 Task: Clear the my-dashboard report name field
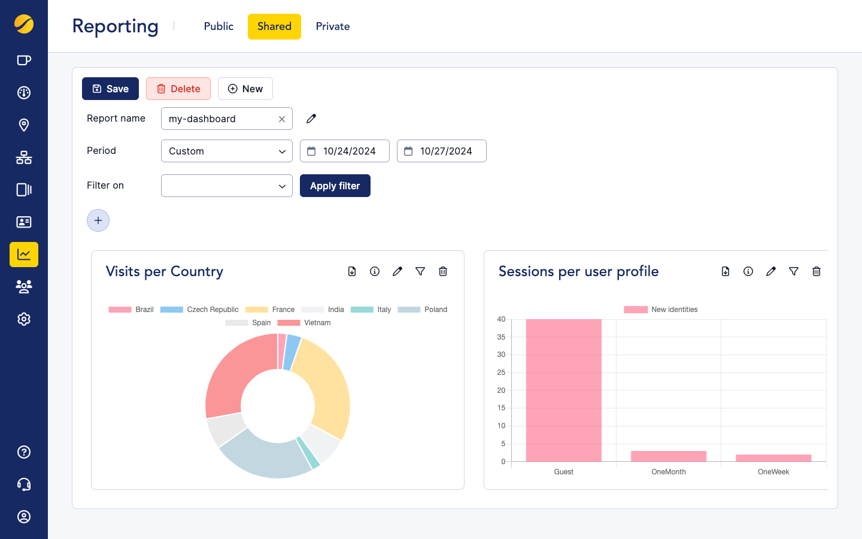[281, 119]
